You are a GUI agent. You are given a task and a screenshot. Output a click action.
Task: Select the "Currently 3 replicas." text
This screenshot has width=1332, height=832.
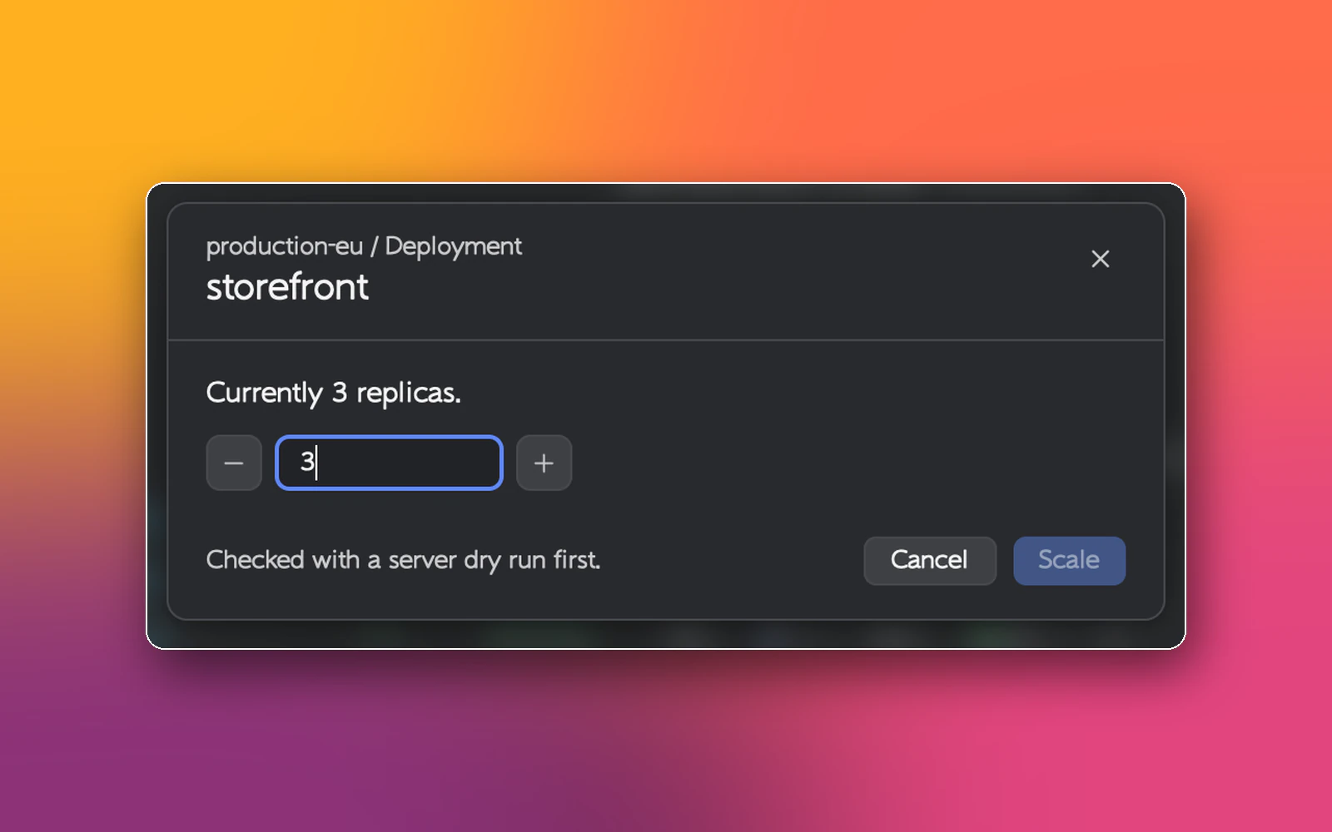click(333, 393)
